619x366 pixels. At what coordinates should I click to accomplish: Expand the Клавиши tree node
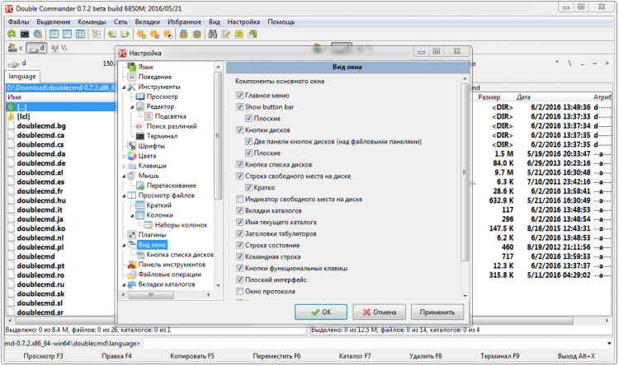(x=124, y=166)
